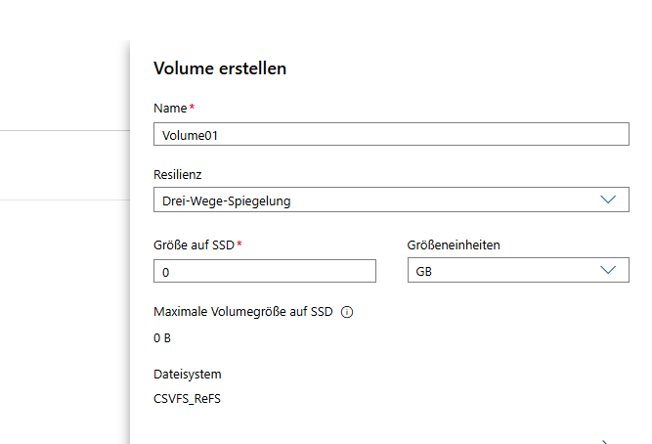Click the red asterisk next to Größe auf SSD
Viewport: 652px width, 444px height.
[x=239, y=244]
